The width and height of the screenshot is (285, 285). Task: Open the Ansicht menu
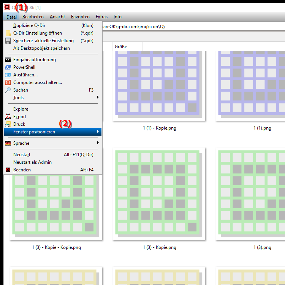click(57, 17)
